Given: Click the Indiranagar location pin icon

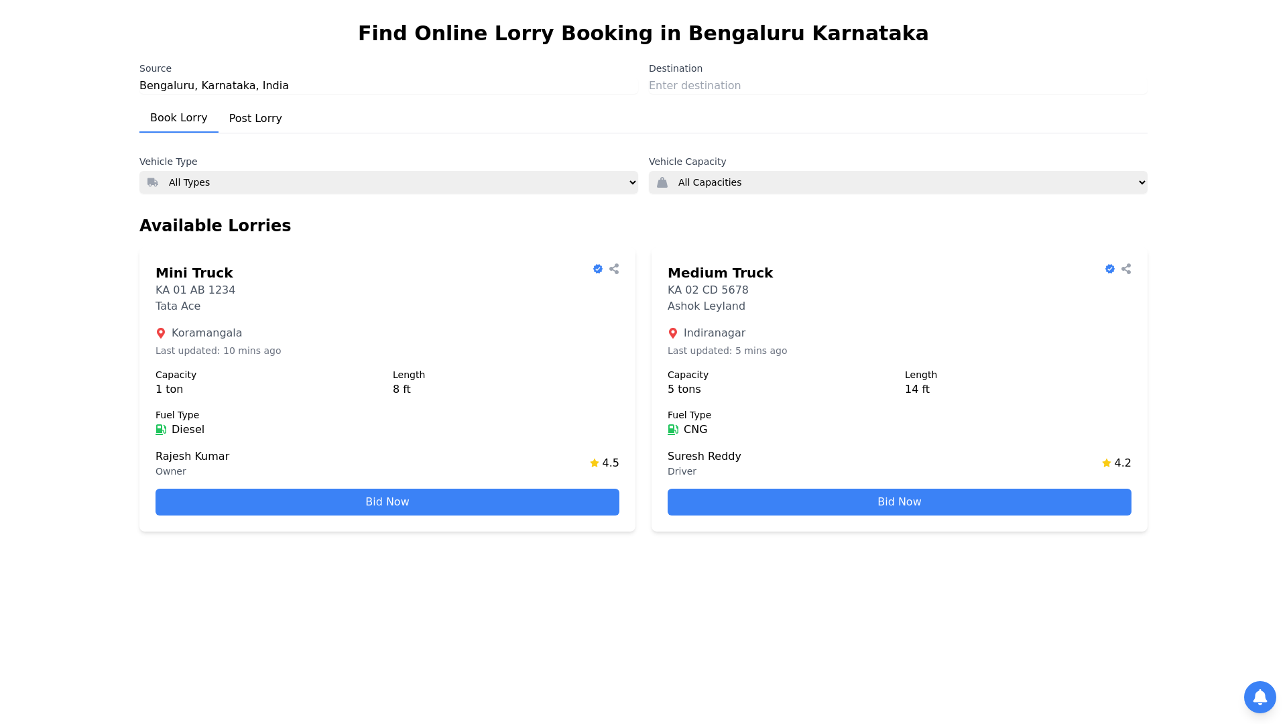Looking at the screenshot, I should 673,333.
